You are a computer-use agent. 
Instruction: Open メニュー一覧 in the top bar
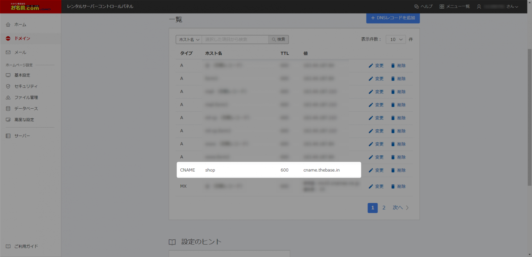click(454, 7)
